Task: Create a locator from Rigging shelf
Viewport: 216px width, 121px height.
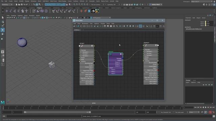Action: point(7,11)
